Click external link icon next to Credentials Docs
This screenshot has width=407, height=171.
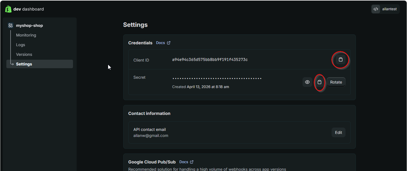(x=169, y=43)
